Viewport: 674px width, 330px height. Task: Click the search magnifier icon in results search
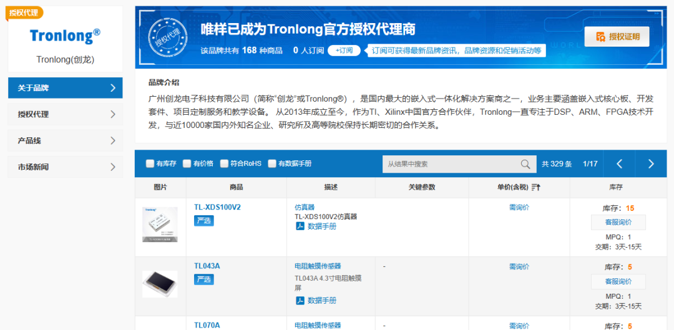525,164
